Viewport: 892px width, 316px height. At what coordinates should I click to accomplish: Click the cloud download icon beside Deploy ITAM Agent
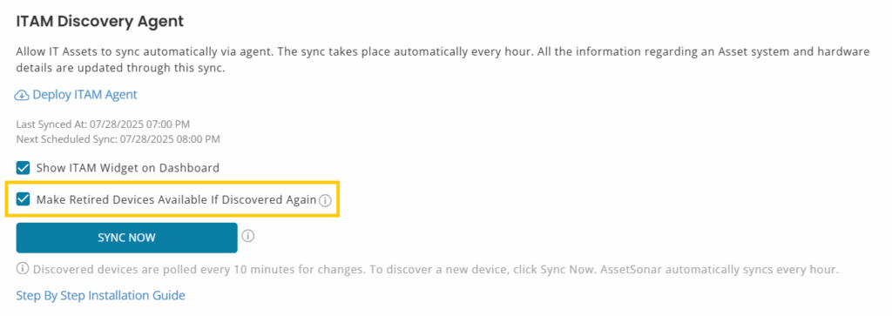pos(22,95)
